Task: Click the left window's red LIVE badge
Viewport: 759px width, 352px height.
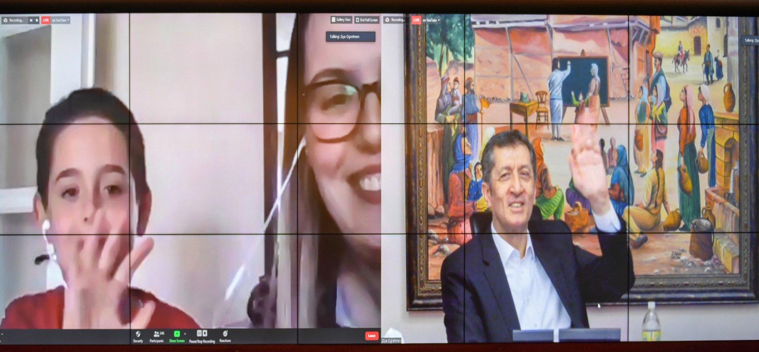Action: click(46, 20)
